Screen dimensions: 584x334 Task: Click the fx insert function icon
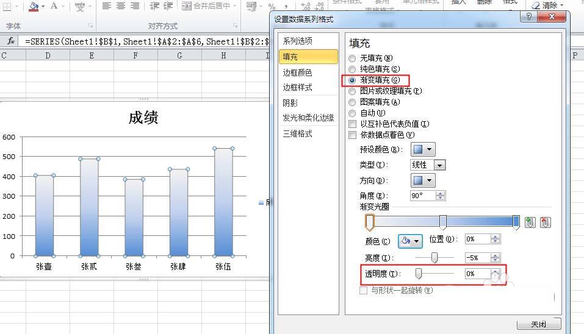pos(10,41)
